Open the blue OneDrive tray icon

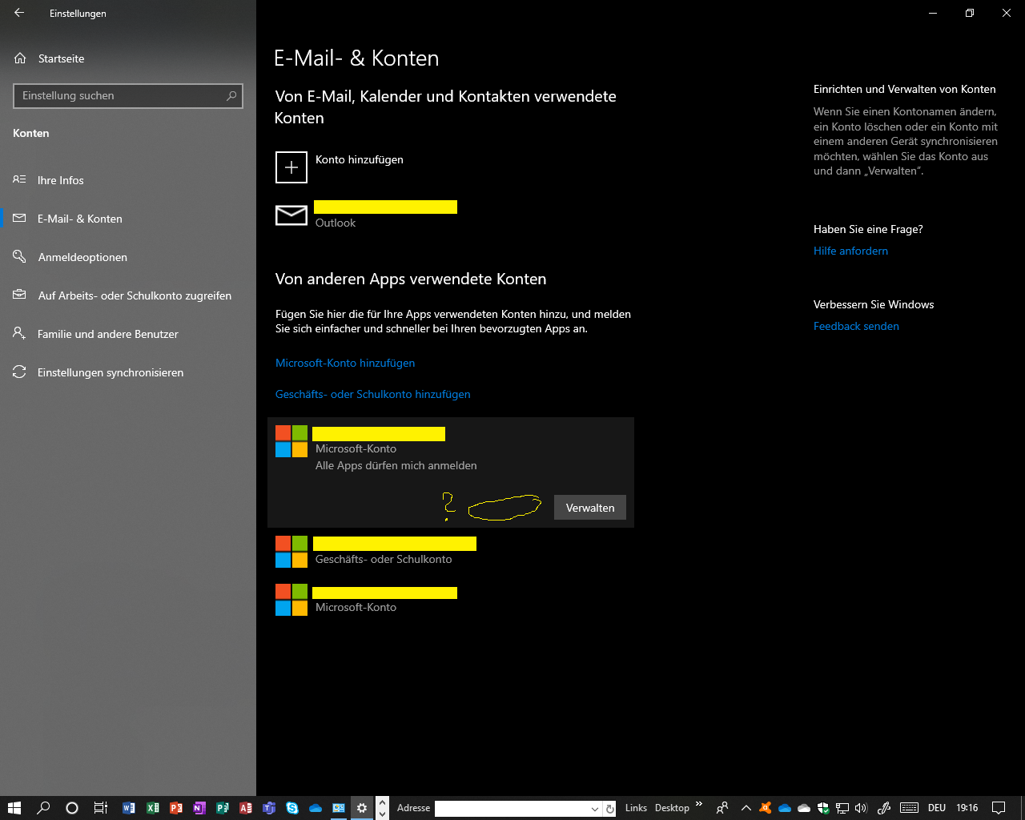click(785, 808)
